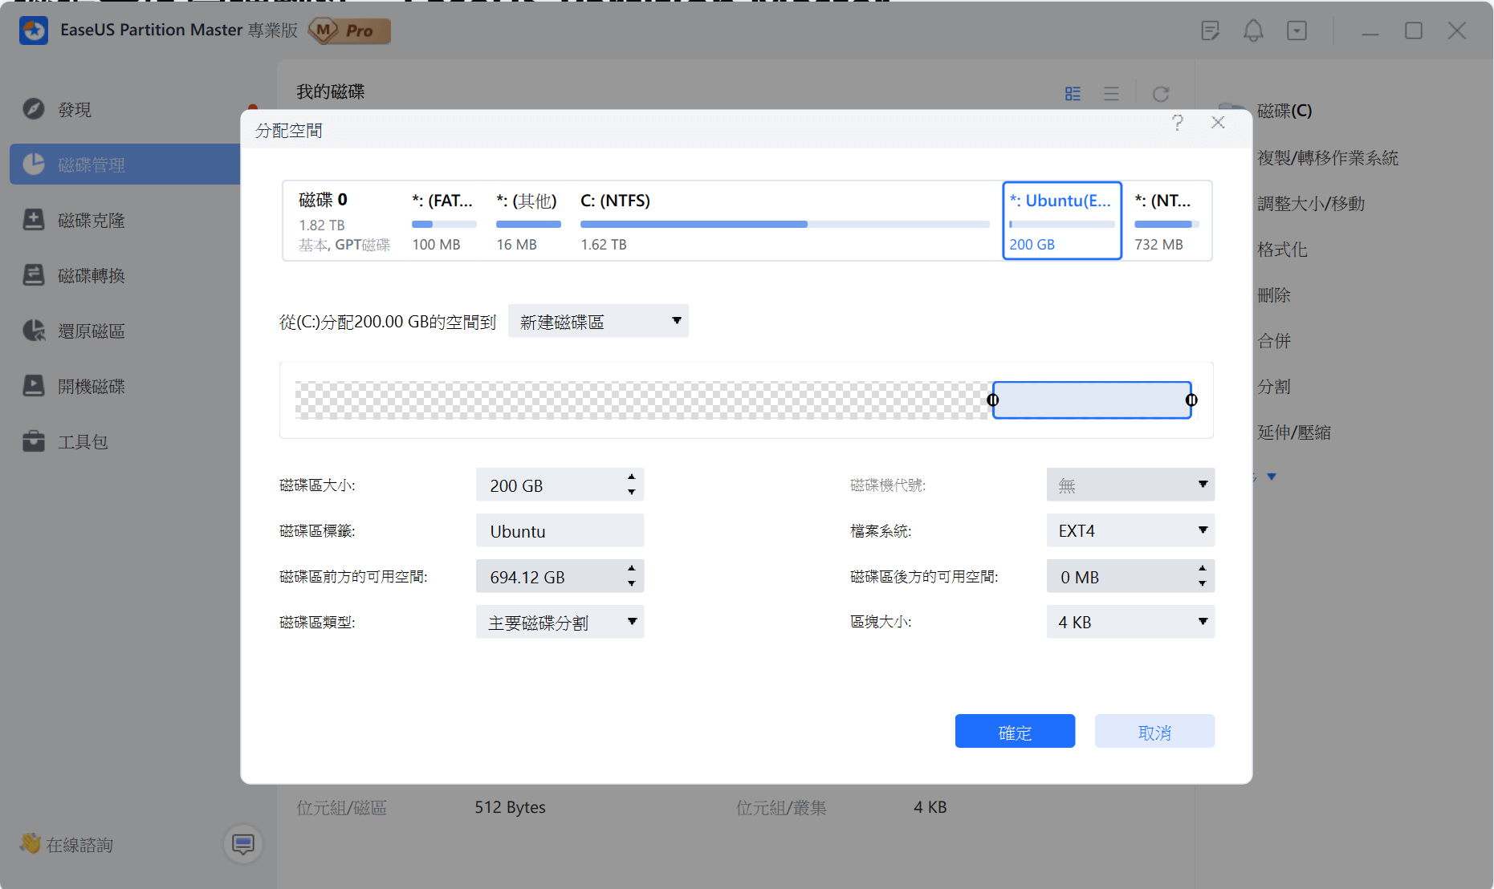This screenshot has width=1494, height=889.
Task: Click 合併 in right panel
Action: point(1274,340)
